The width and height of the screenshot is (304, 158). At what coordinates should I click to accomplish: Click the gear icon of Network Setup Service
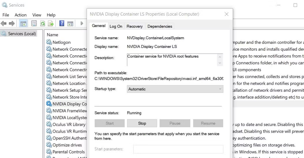(x=49, y=90)
